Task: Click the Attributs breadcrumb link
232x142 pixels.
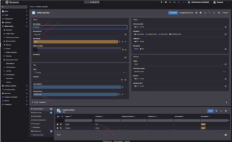Action: point(32,7)
